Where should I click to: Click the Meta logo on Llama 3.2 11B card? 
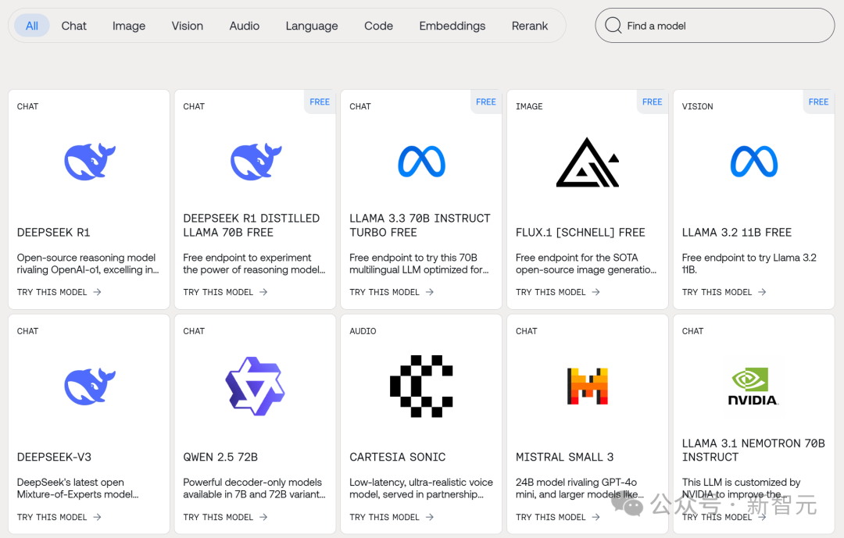[x=753, y=162]
